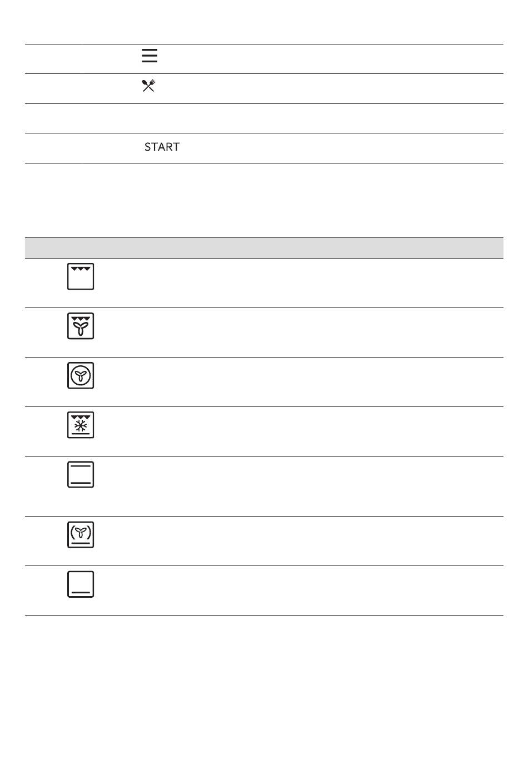Click the empty row above the START row

264,118
